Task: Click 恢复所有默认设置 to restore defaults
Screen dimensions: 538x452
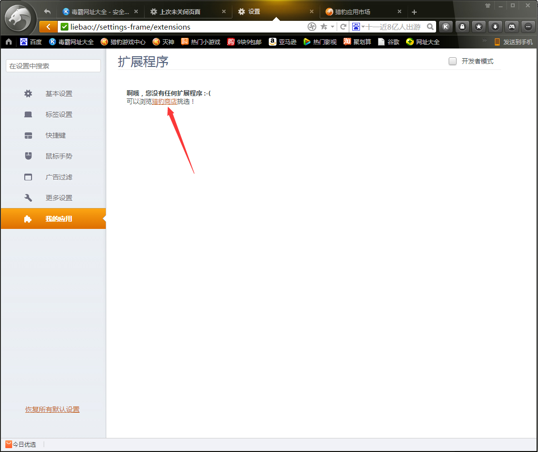Action: [52, 409]
